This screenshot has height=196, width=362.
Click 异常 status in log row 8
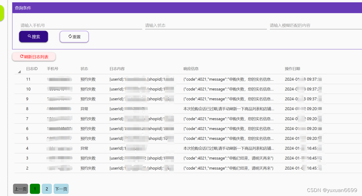pos(84,109)
